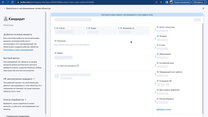Click the left settings panel scrollbar
The height and width of the screenshot is (117, 208).
45,63
